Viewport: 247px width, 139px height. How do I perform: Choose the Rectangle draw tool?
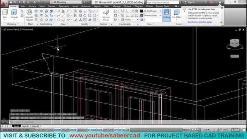click(x=63, y=20)
